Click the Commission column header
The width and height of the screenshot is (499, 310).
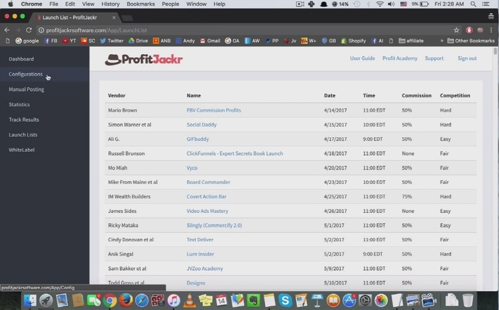click(x=416, y=95)
